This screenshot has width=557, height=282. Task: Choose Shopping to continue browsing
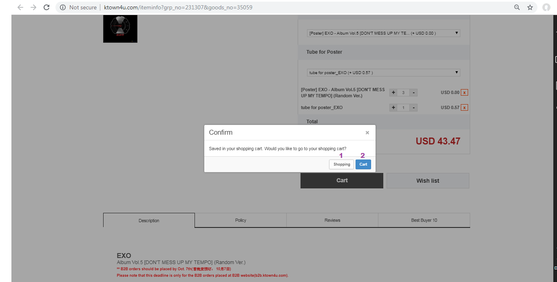click(x=342, y=164)
